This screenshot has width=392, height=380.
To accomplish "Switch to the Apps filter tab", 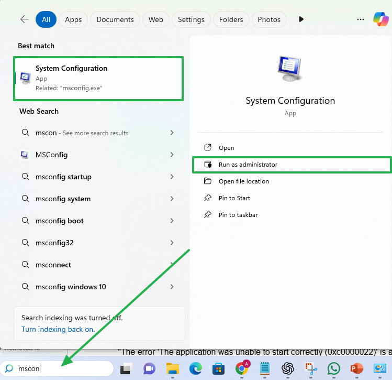I will [73, 19].
